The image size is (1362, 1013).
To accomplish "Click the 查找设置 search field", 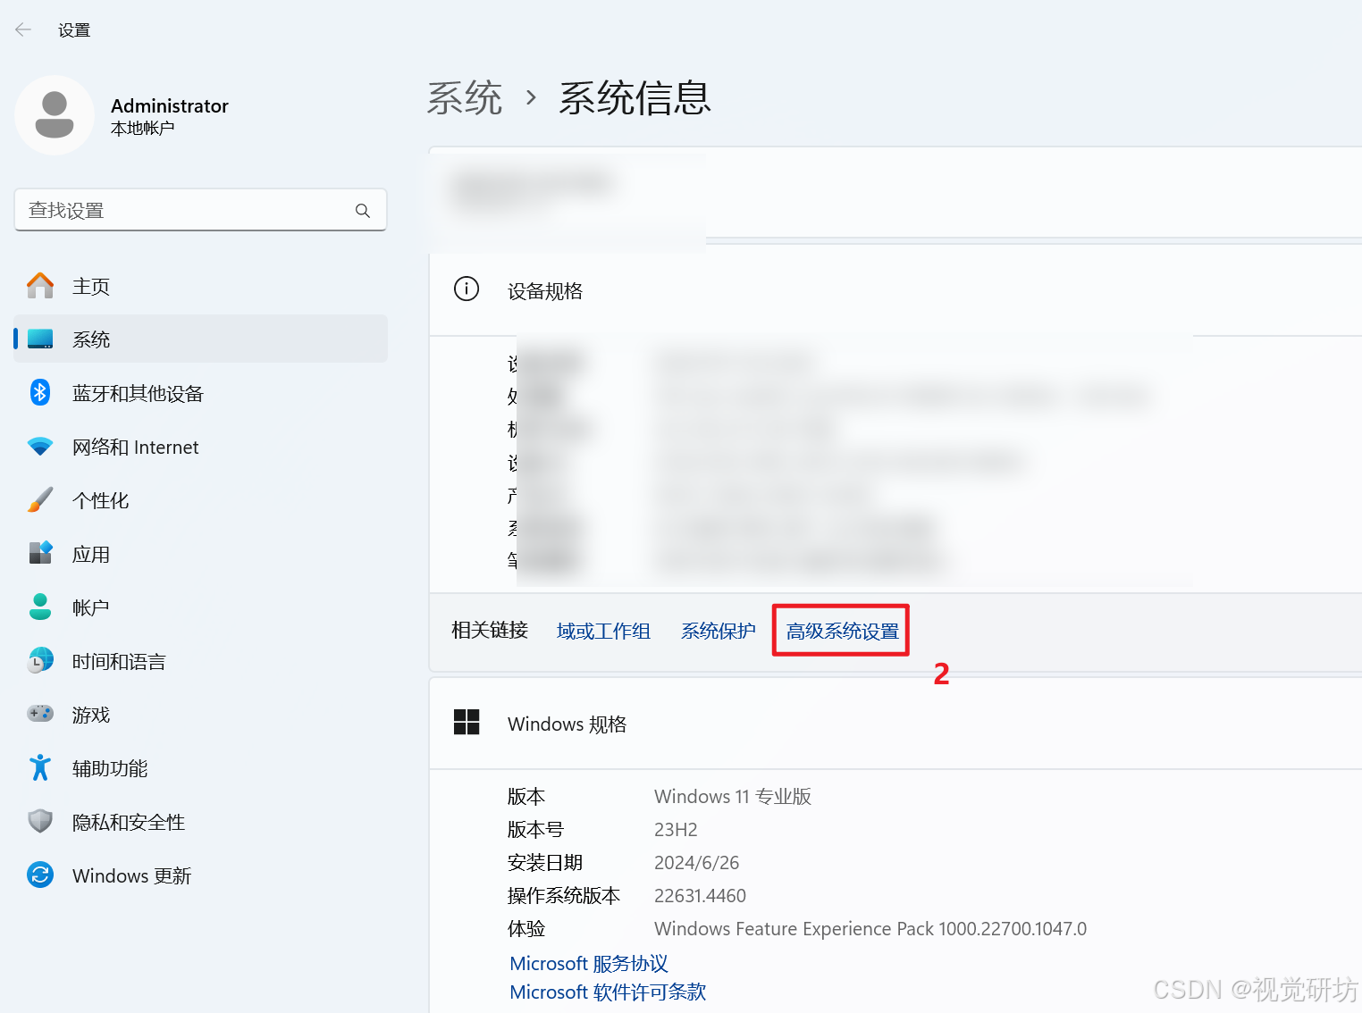I will (201, 210).
